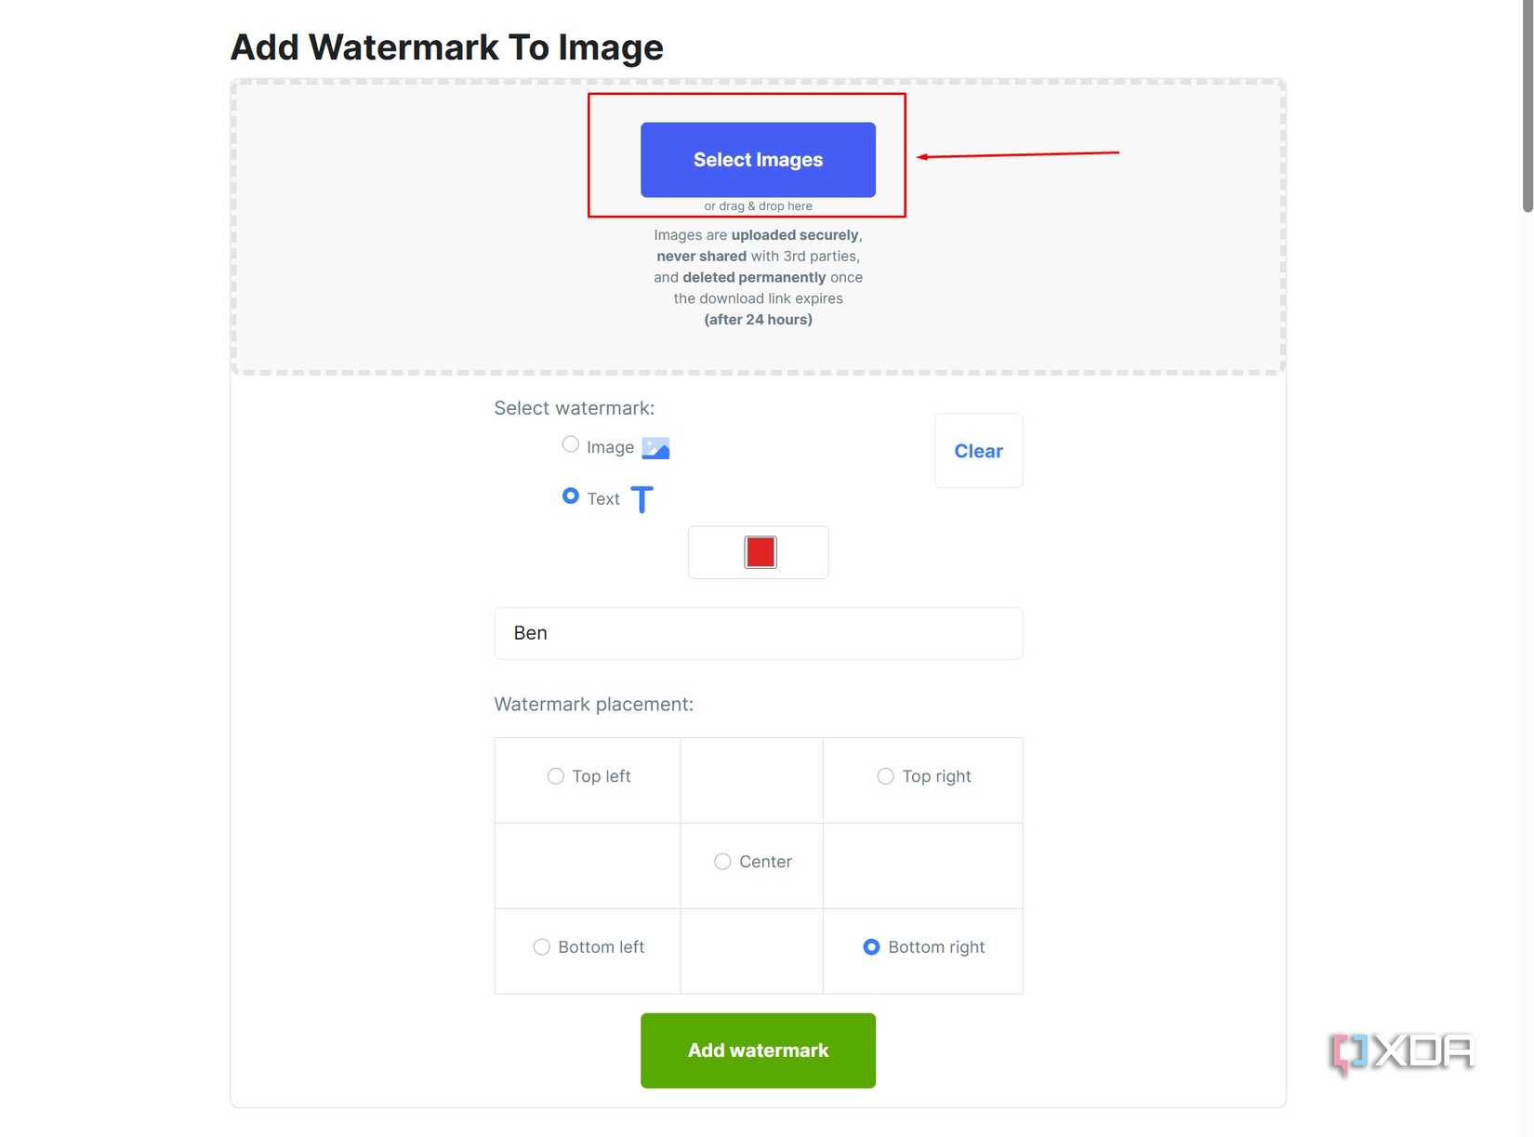Click the Select Images button

coord(758,159)
